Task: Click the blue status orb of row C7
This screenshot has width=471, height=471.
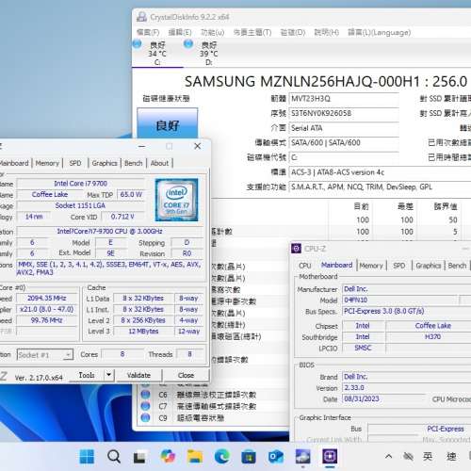Action: click(x=145, y=406)
